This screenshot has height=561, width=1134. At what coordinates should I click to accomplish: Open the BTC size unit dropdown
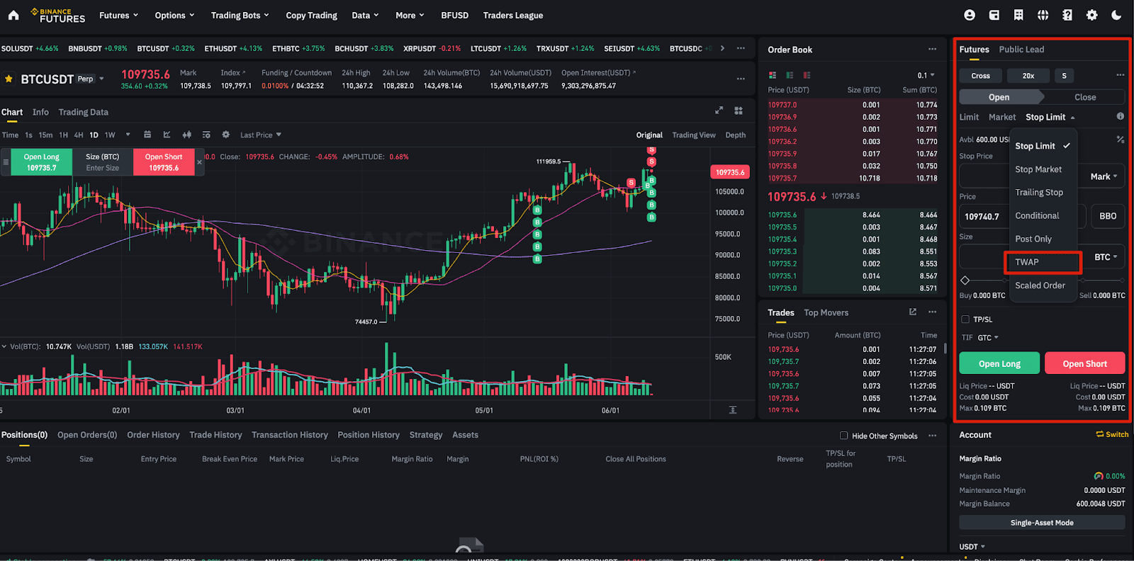pyautogui.click(x=1106, y=257)
